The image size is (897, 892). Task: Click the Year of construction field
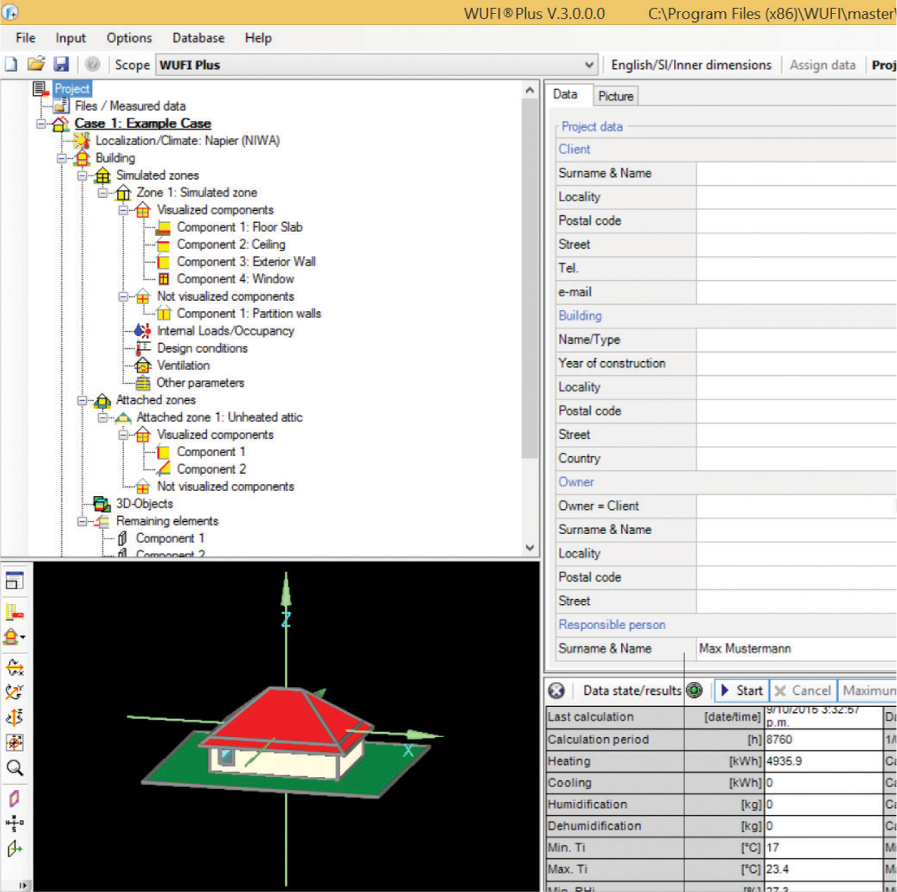(796, 364)
